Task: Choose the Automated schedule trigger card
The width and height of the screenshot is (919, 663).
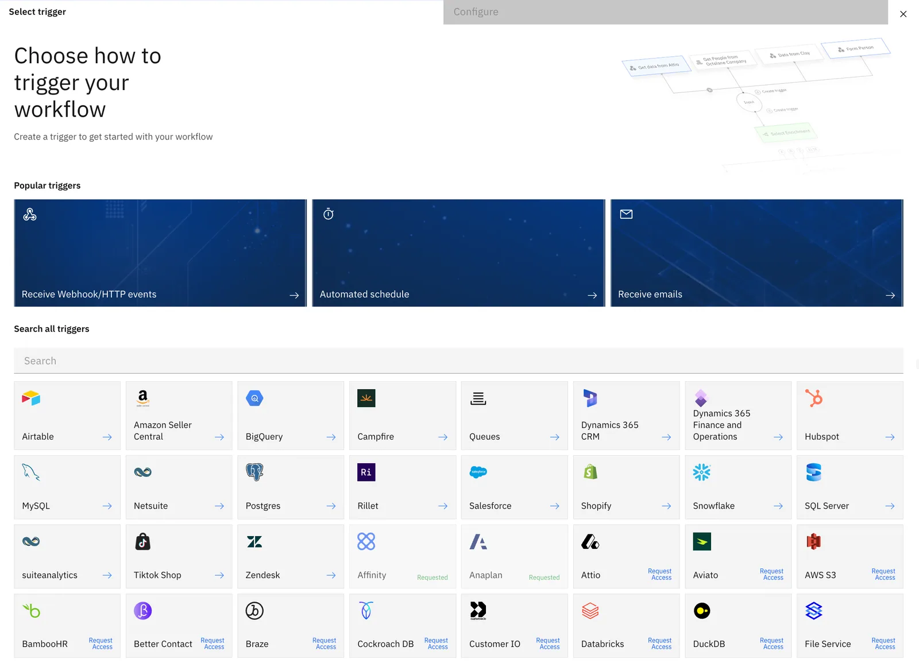Action: tap(458, 253)
